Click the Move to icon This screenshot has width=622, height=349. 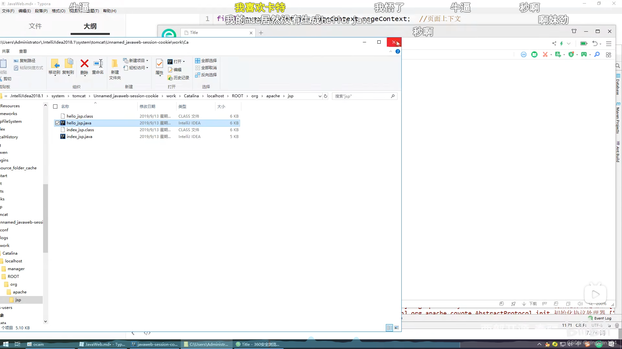54,64
